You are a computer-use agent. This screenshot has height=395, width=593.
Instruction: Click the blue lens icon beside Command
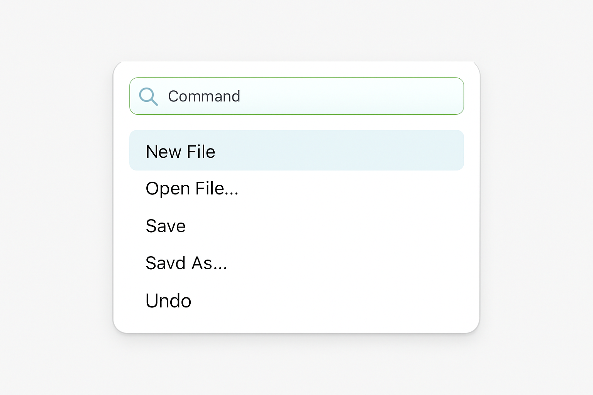click(149, 96)
